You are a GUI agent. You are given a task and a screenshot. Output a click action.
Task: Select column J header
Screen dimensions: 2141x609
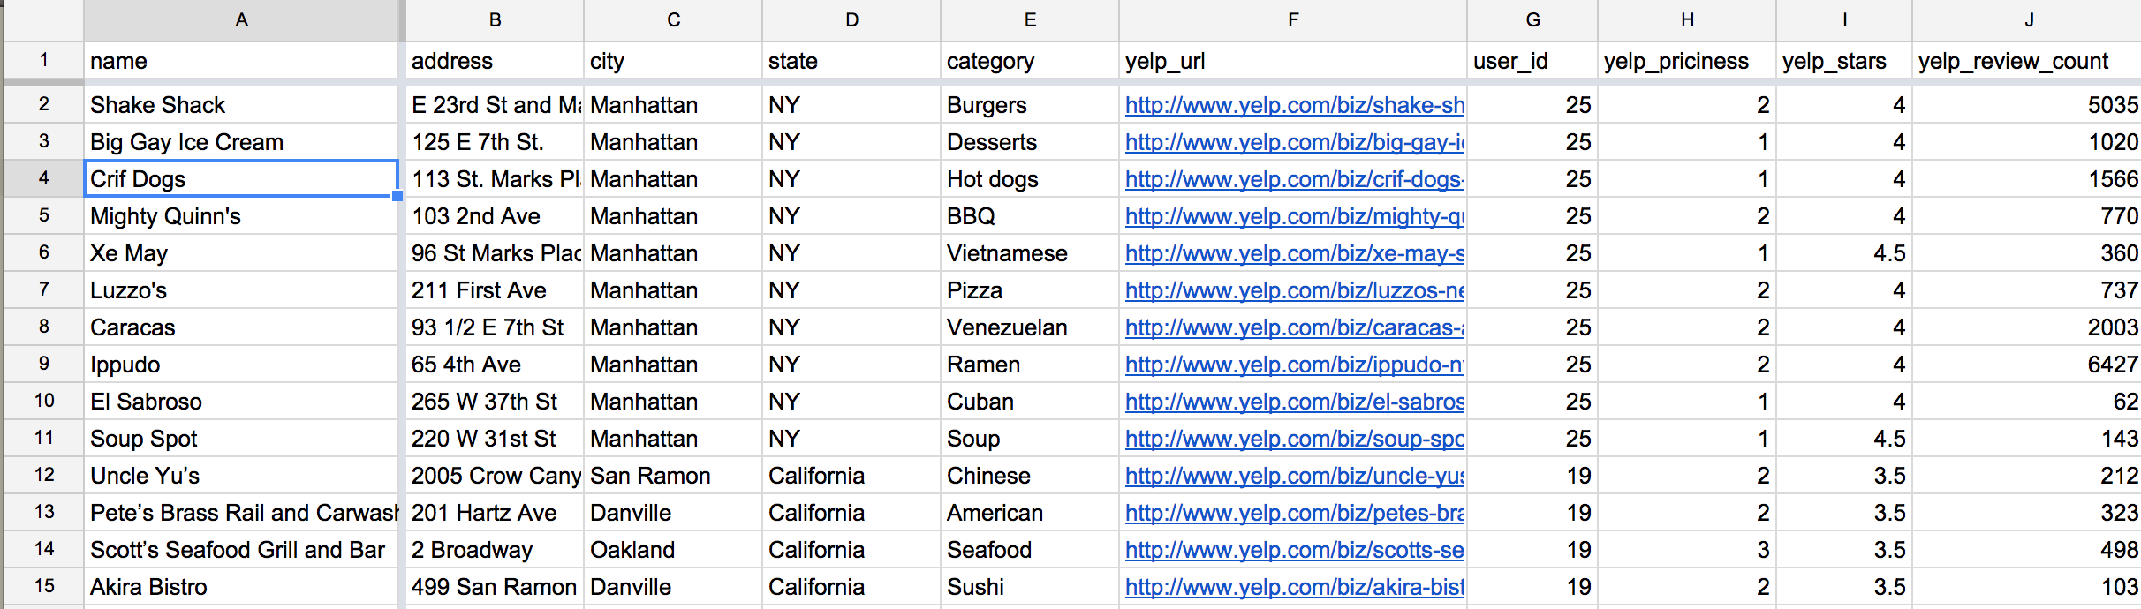pos(2028,20)
